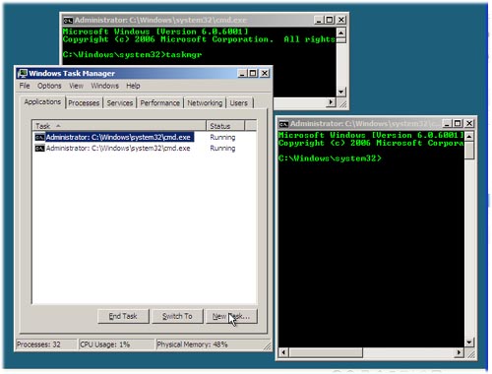Select the highlighted first cmd.exe task row
The image size is (492, 374).
pyautogui.click(x=145, y=137)
